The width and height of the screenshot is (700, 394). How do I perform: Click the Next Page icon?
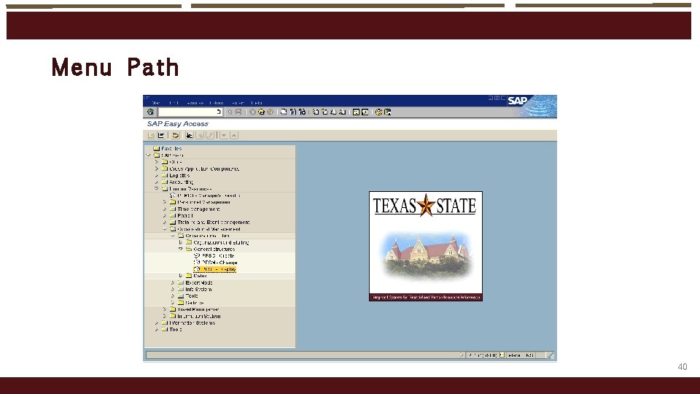pyautogui.click(x=333, y=112)
